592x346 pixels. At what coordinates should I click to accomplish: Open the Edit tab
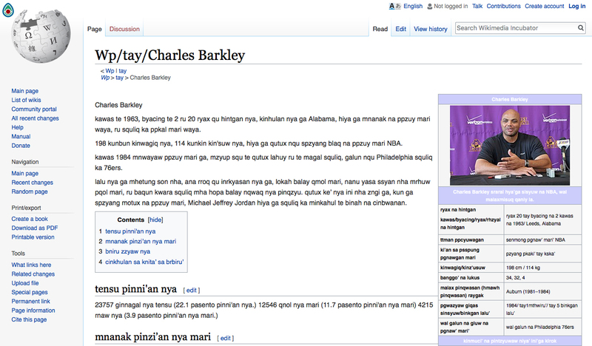pyautogui.click(x=400, y=29)
